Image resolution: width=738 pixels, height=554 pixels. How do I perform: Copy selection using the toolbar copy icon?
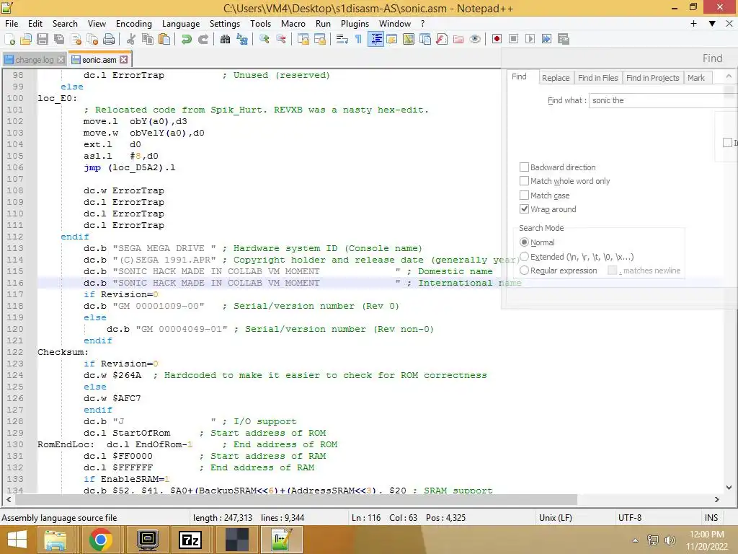[x=147, y=39]
